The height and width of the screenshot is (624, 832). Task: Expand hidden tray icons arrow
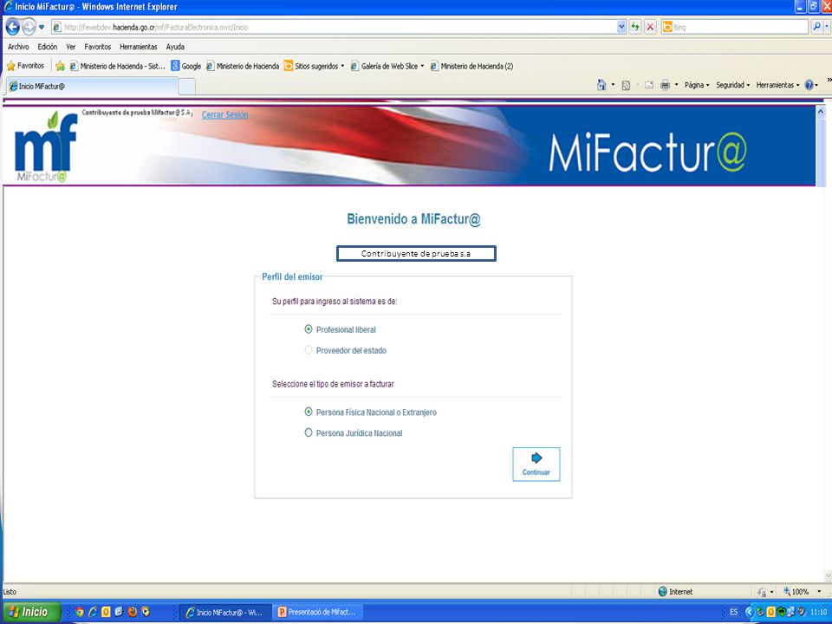click(749, 612)
